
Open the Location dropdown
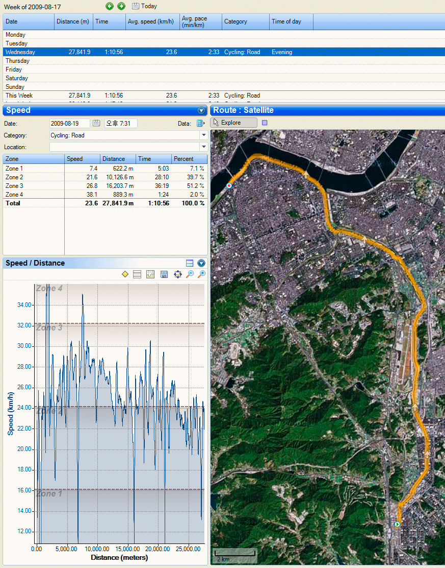[x=204, y=147]
